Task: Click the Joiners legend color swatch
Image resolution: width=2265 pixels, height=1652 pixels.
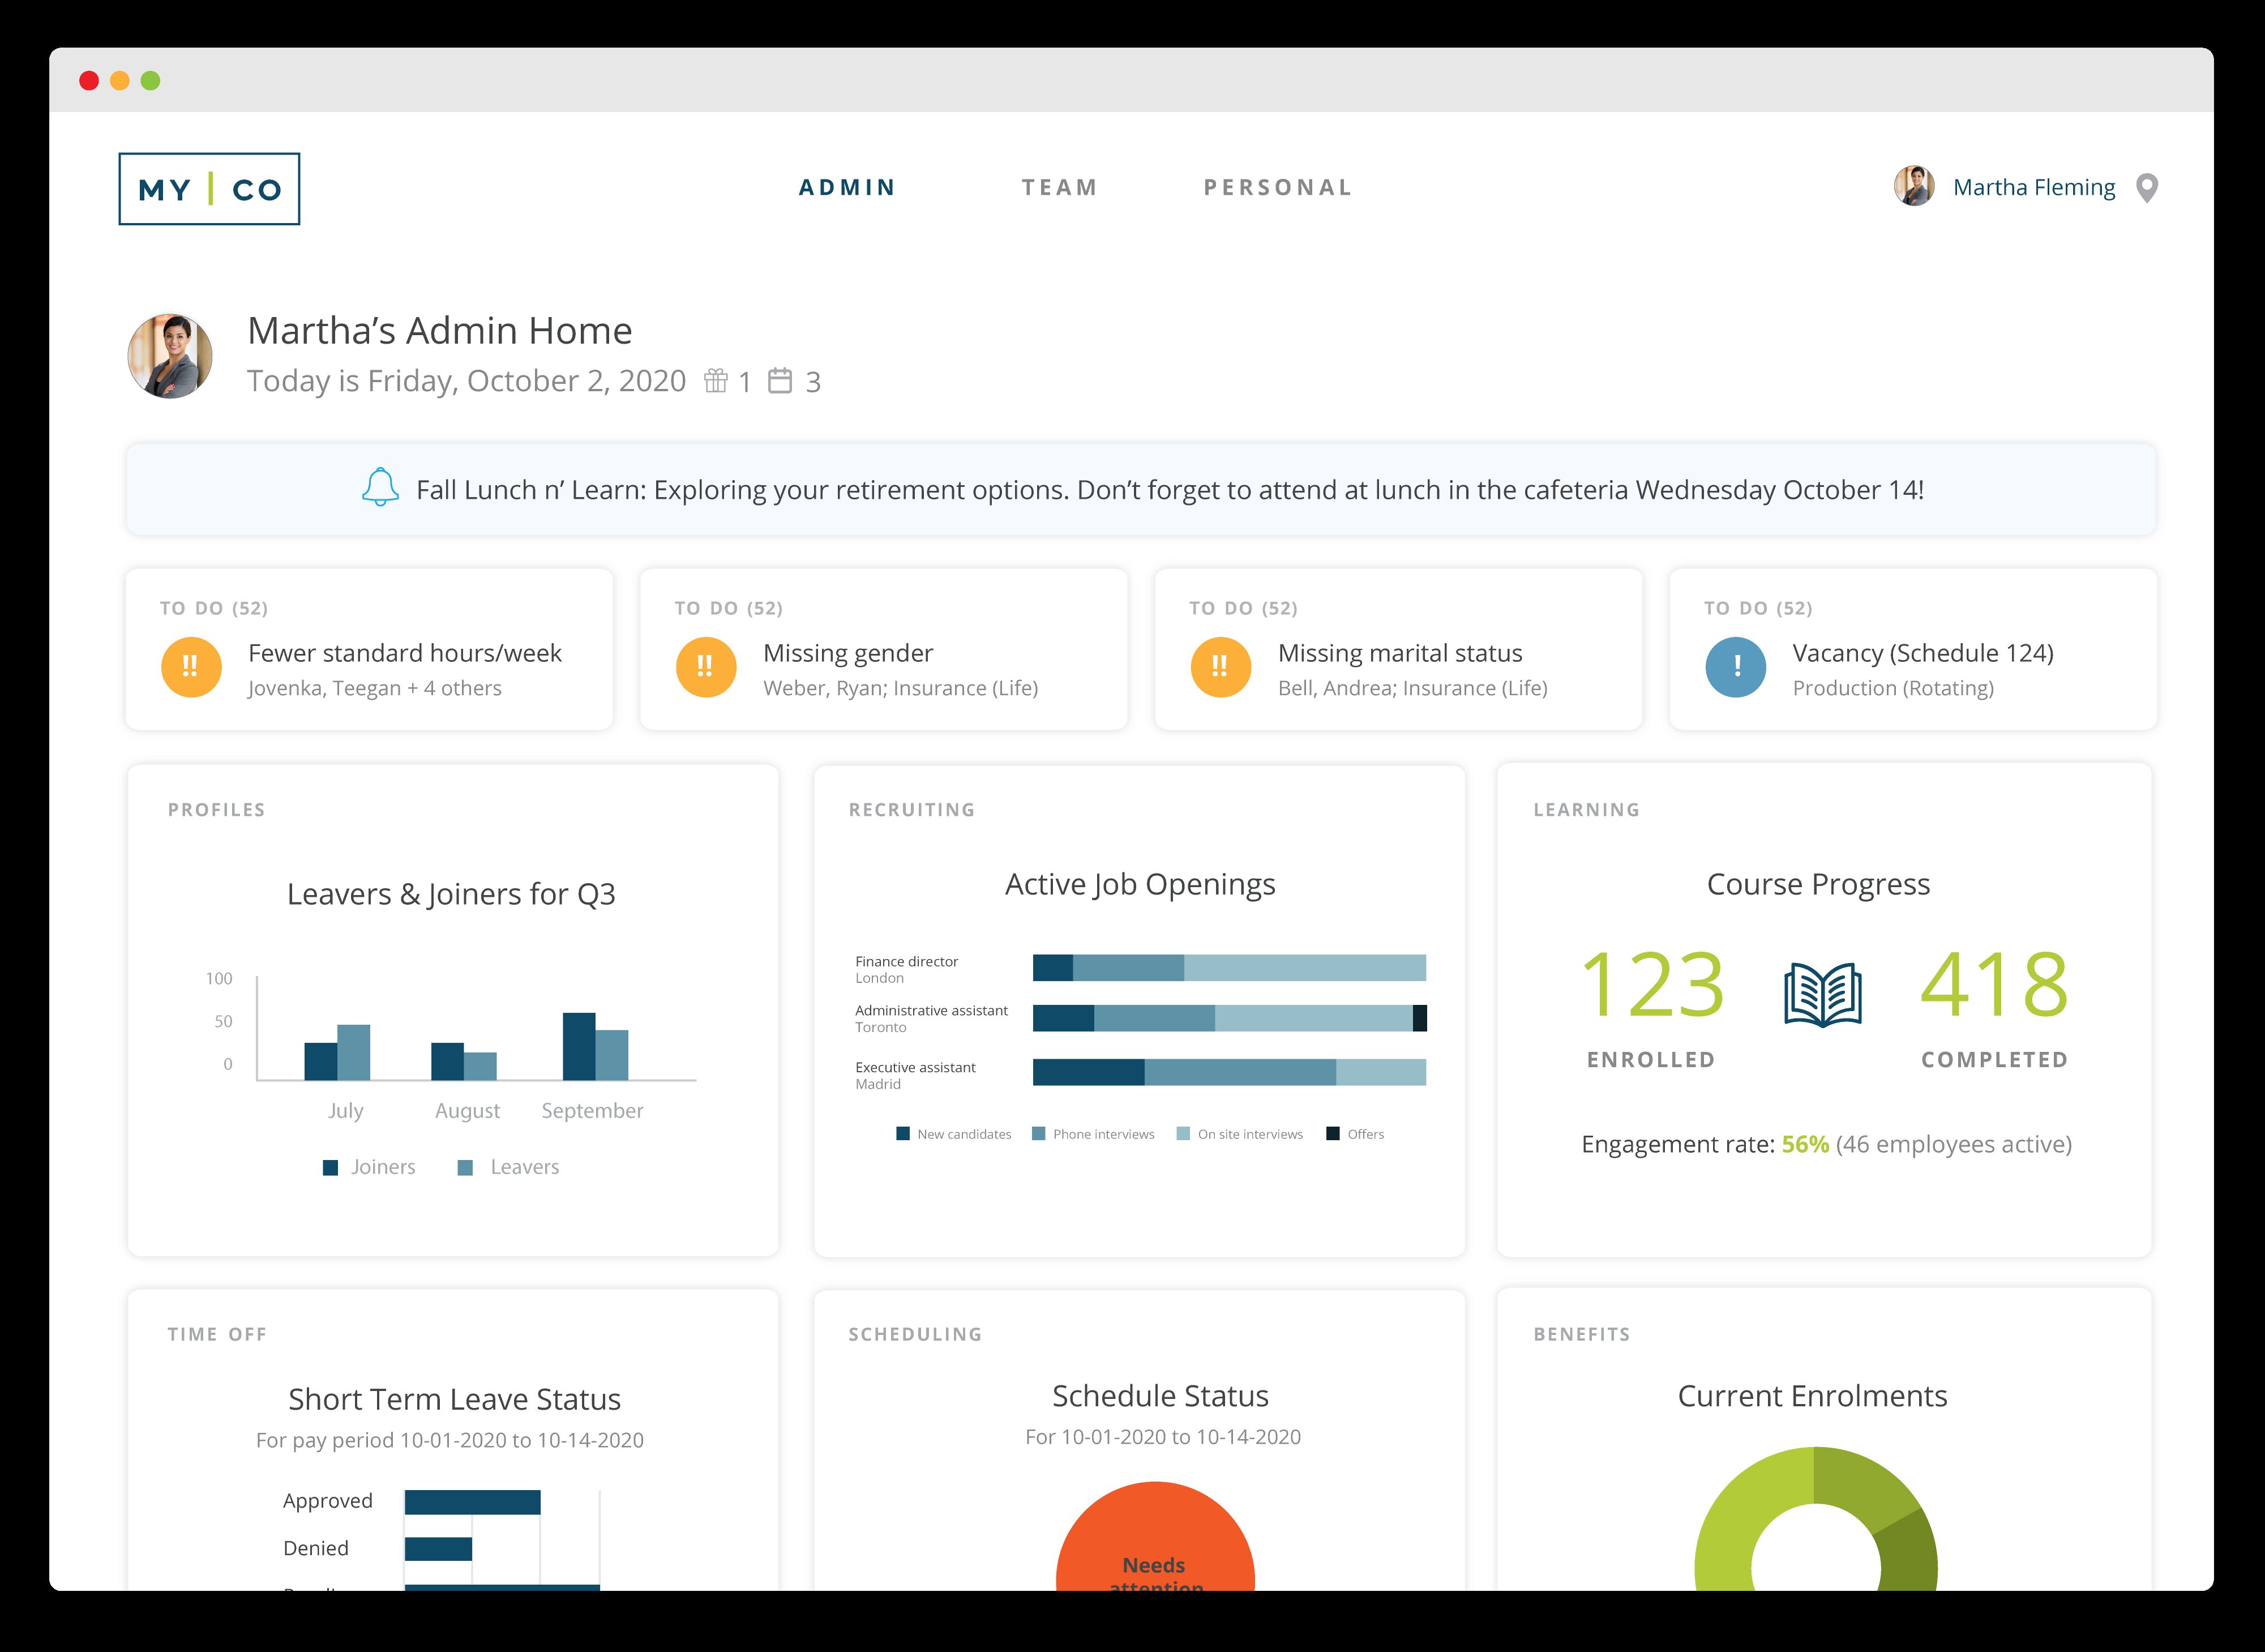Action: click(331, 1168)
